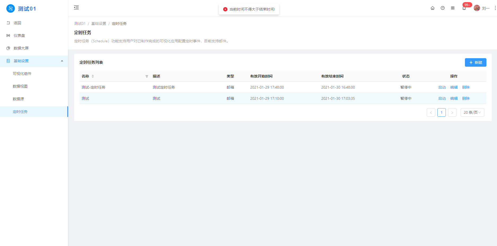Click 编辑 for the 测试 row
497x246 pixels.
[x=454, y=98]
